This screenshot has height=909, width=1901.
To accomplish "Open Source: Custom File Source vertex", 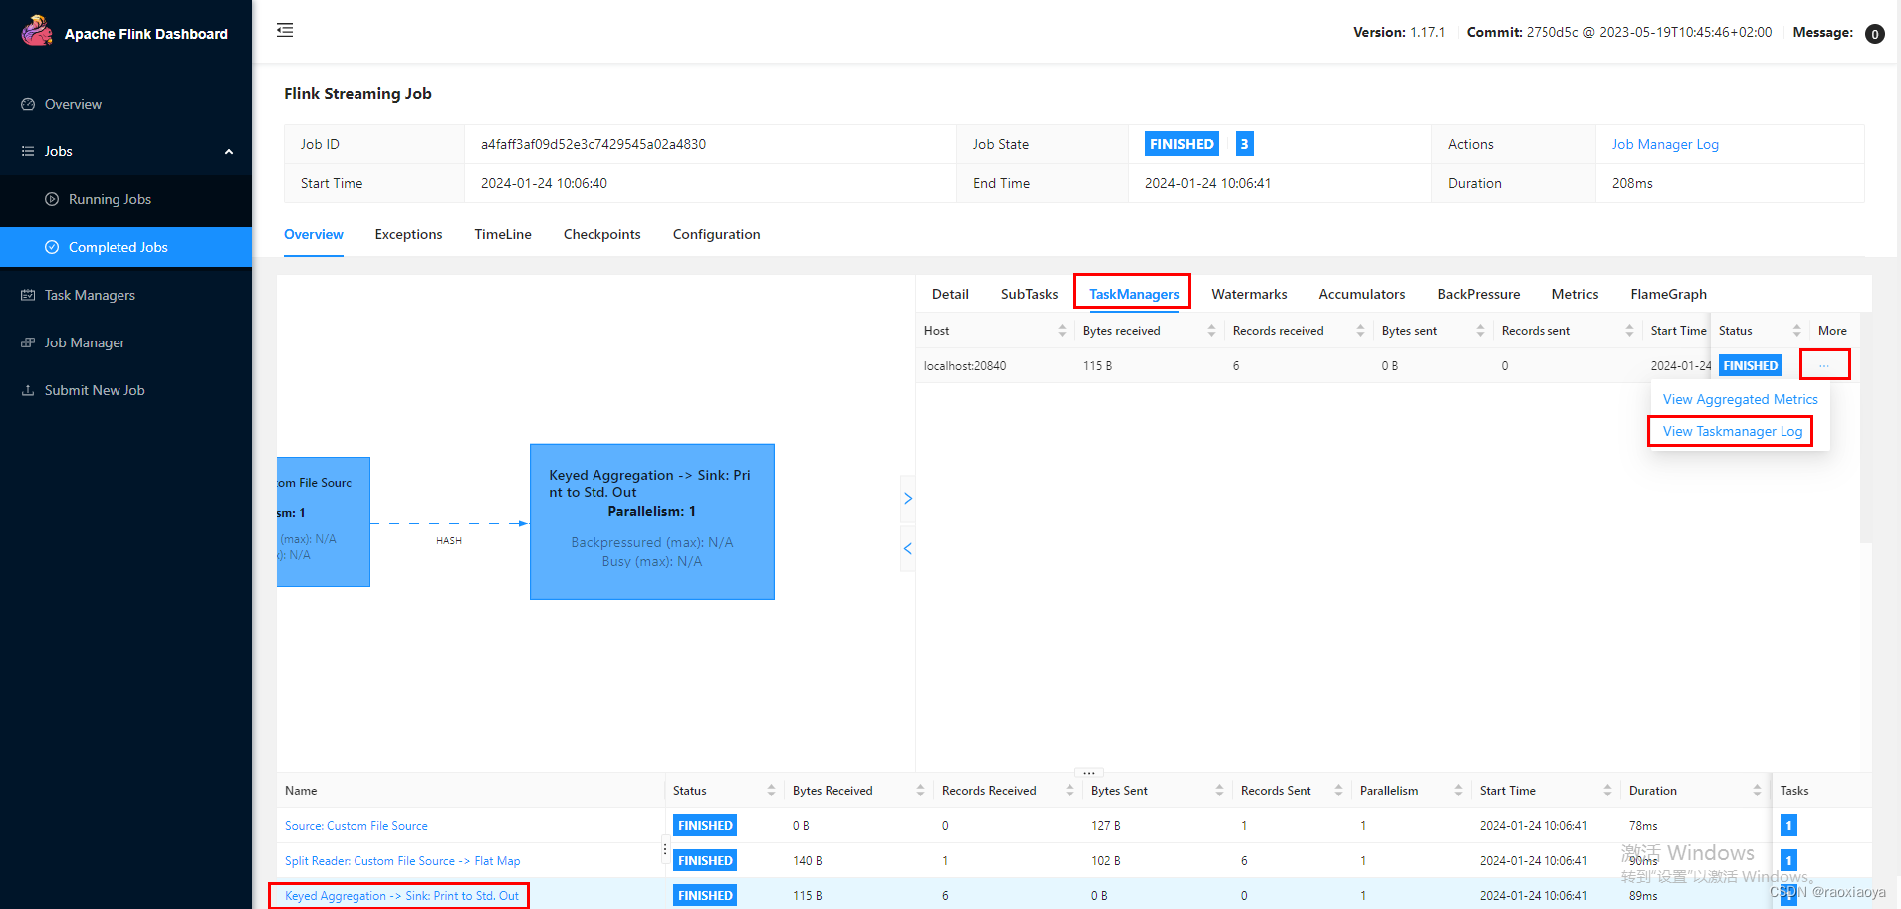I will pos(356,826).
